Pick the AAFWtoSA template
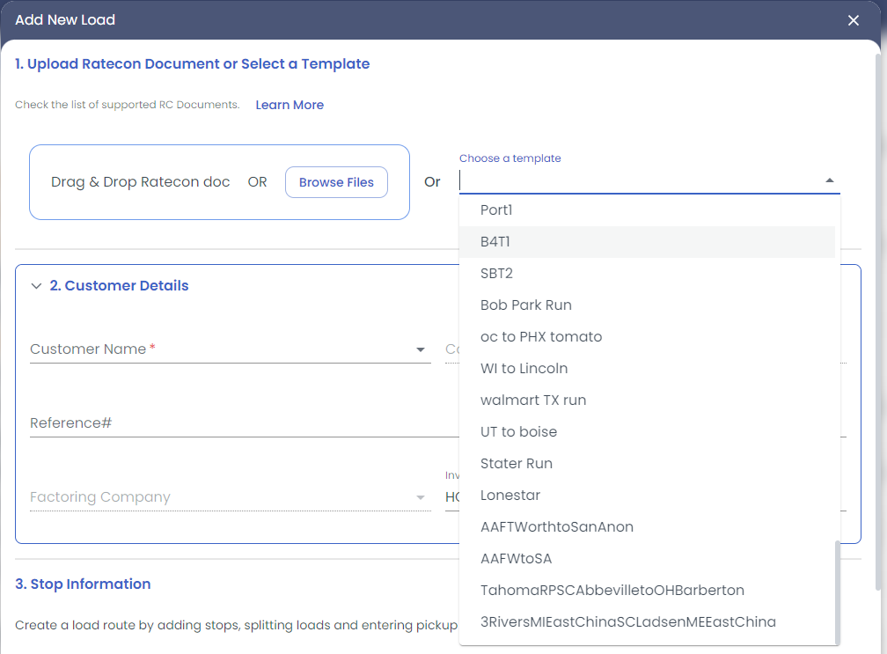This screenshot has width=887, height=654. point(516,558)
